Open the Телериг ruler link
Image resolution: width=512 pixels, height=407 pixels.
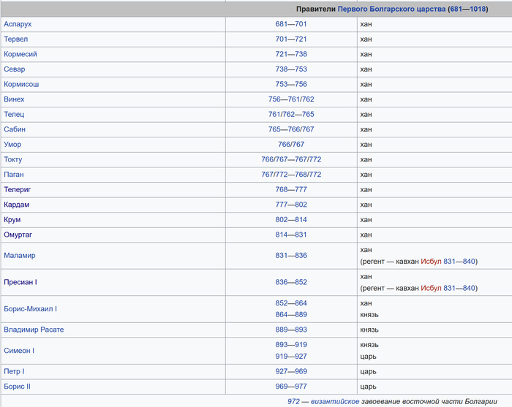[x=18, y=189]
